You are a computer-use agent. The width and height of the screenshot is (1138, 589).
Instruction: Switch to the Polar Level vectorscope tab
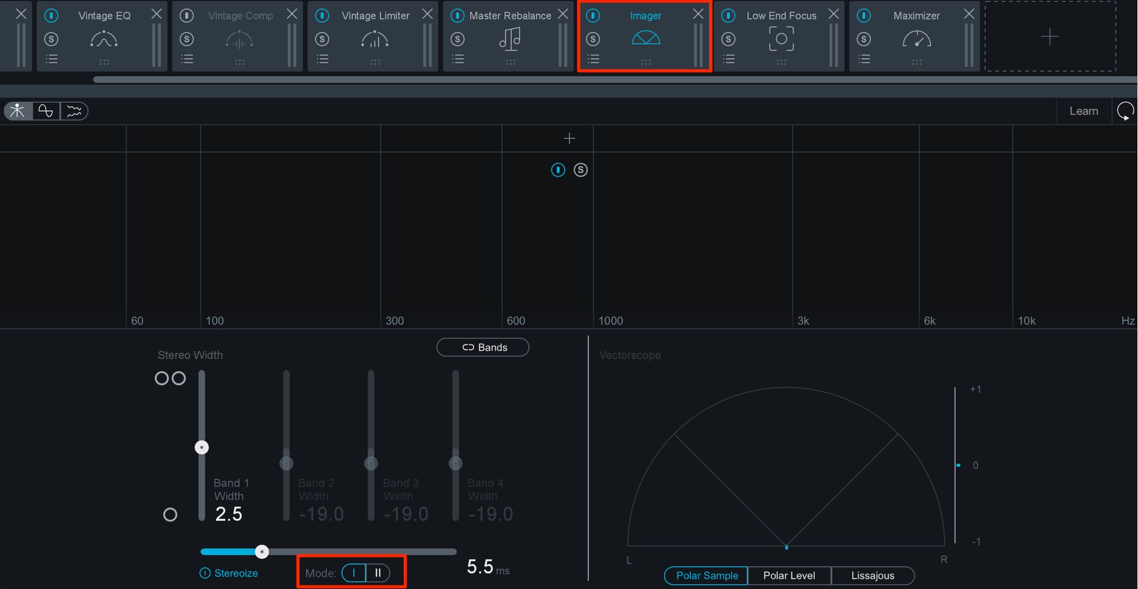[789, 575]
